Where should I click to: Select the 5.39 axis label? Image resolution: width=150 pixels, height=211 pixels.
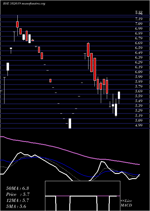point(139,106)
